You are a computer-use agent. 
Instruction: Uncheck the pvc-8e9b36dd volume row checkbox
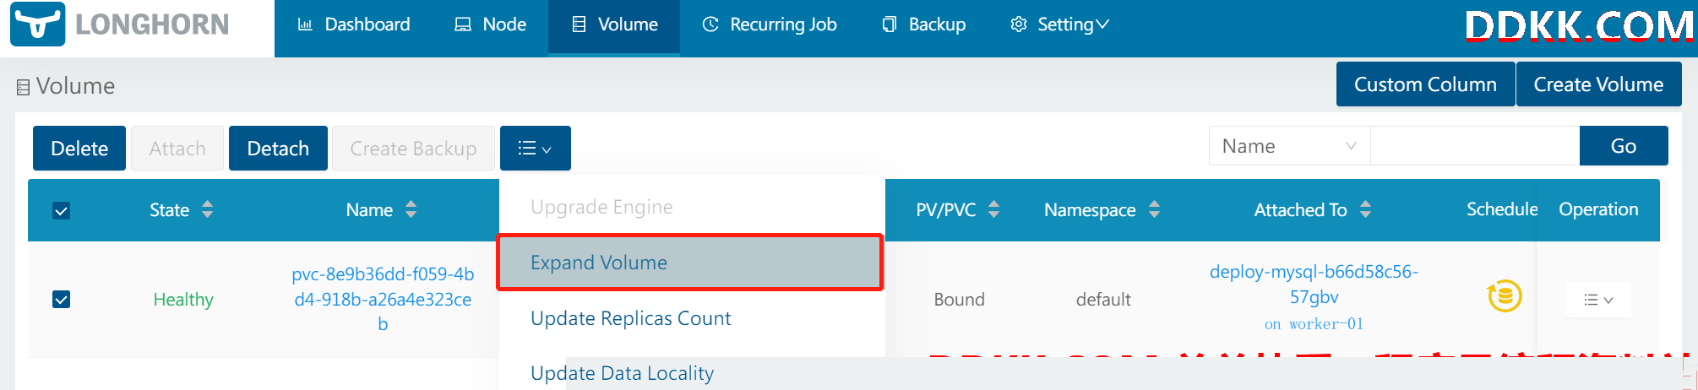click(62, 299)
